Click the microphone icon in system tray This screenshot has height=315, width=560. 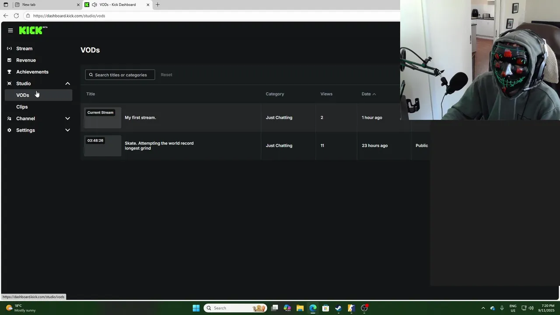(502, 308)
